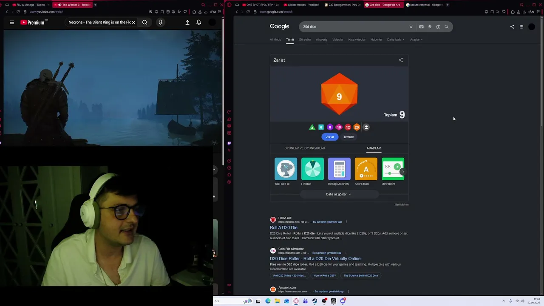Open YouTube hamburger guide menu

point(12,22)
